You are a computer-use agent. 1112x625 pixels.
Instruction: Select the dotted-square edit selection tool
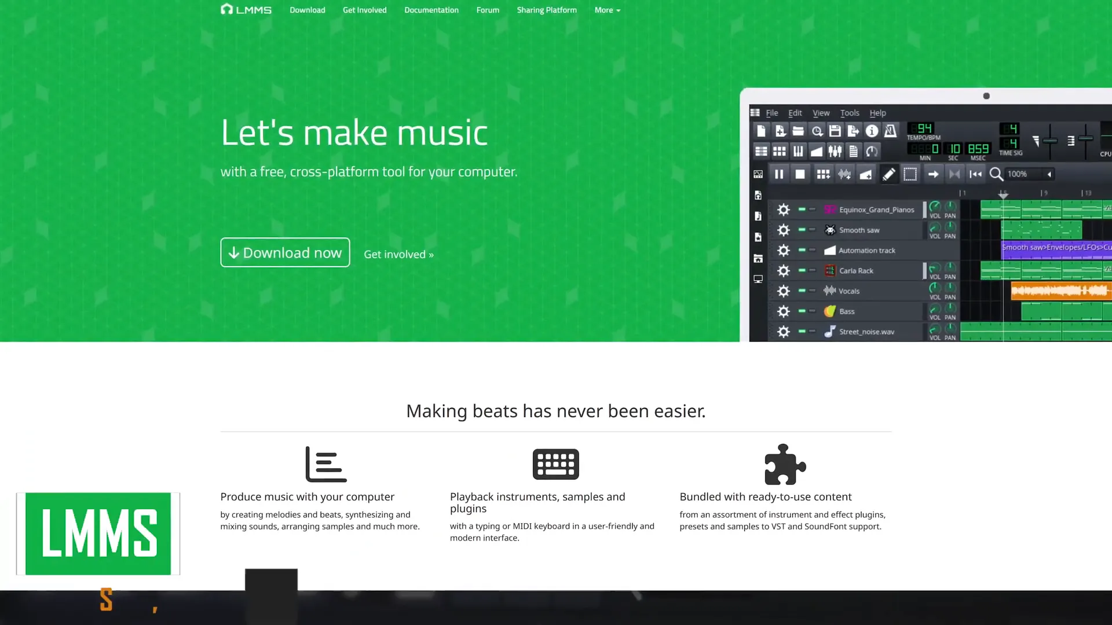pos(910,174)
